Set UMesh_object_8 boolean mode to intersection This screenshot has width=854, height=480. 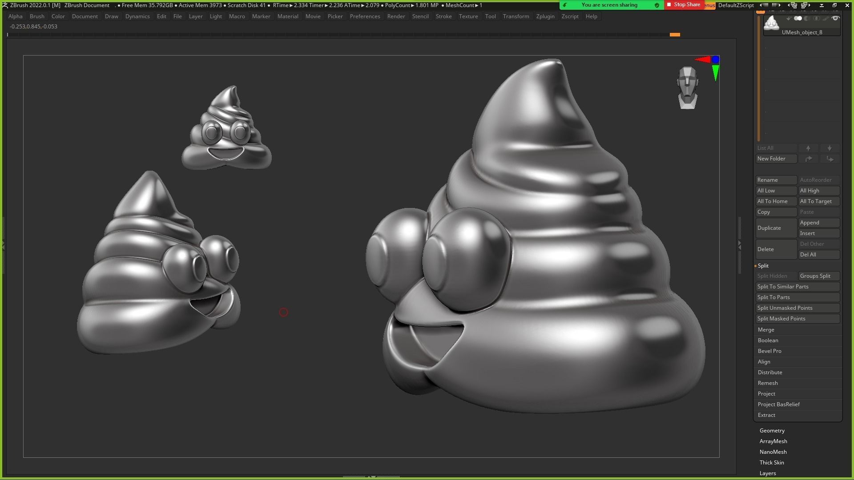(816, 18)
